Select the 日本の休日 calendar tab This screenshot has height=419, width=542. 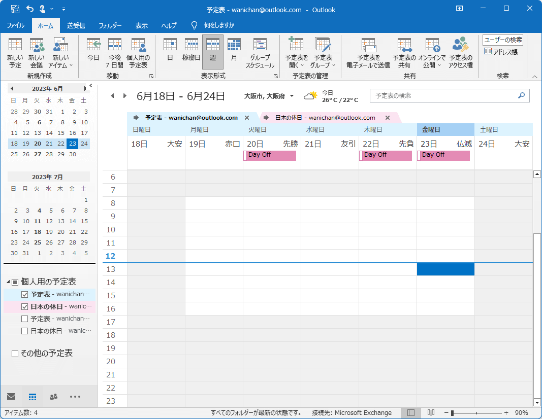(x=325, y=117)
